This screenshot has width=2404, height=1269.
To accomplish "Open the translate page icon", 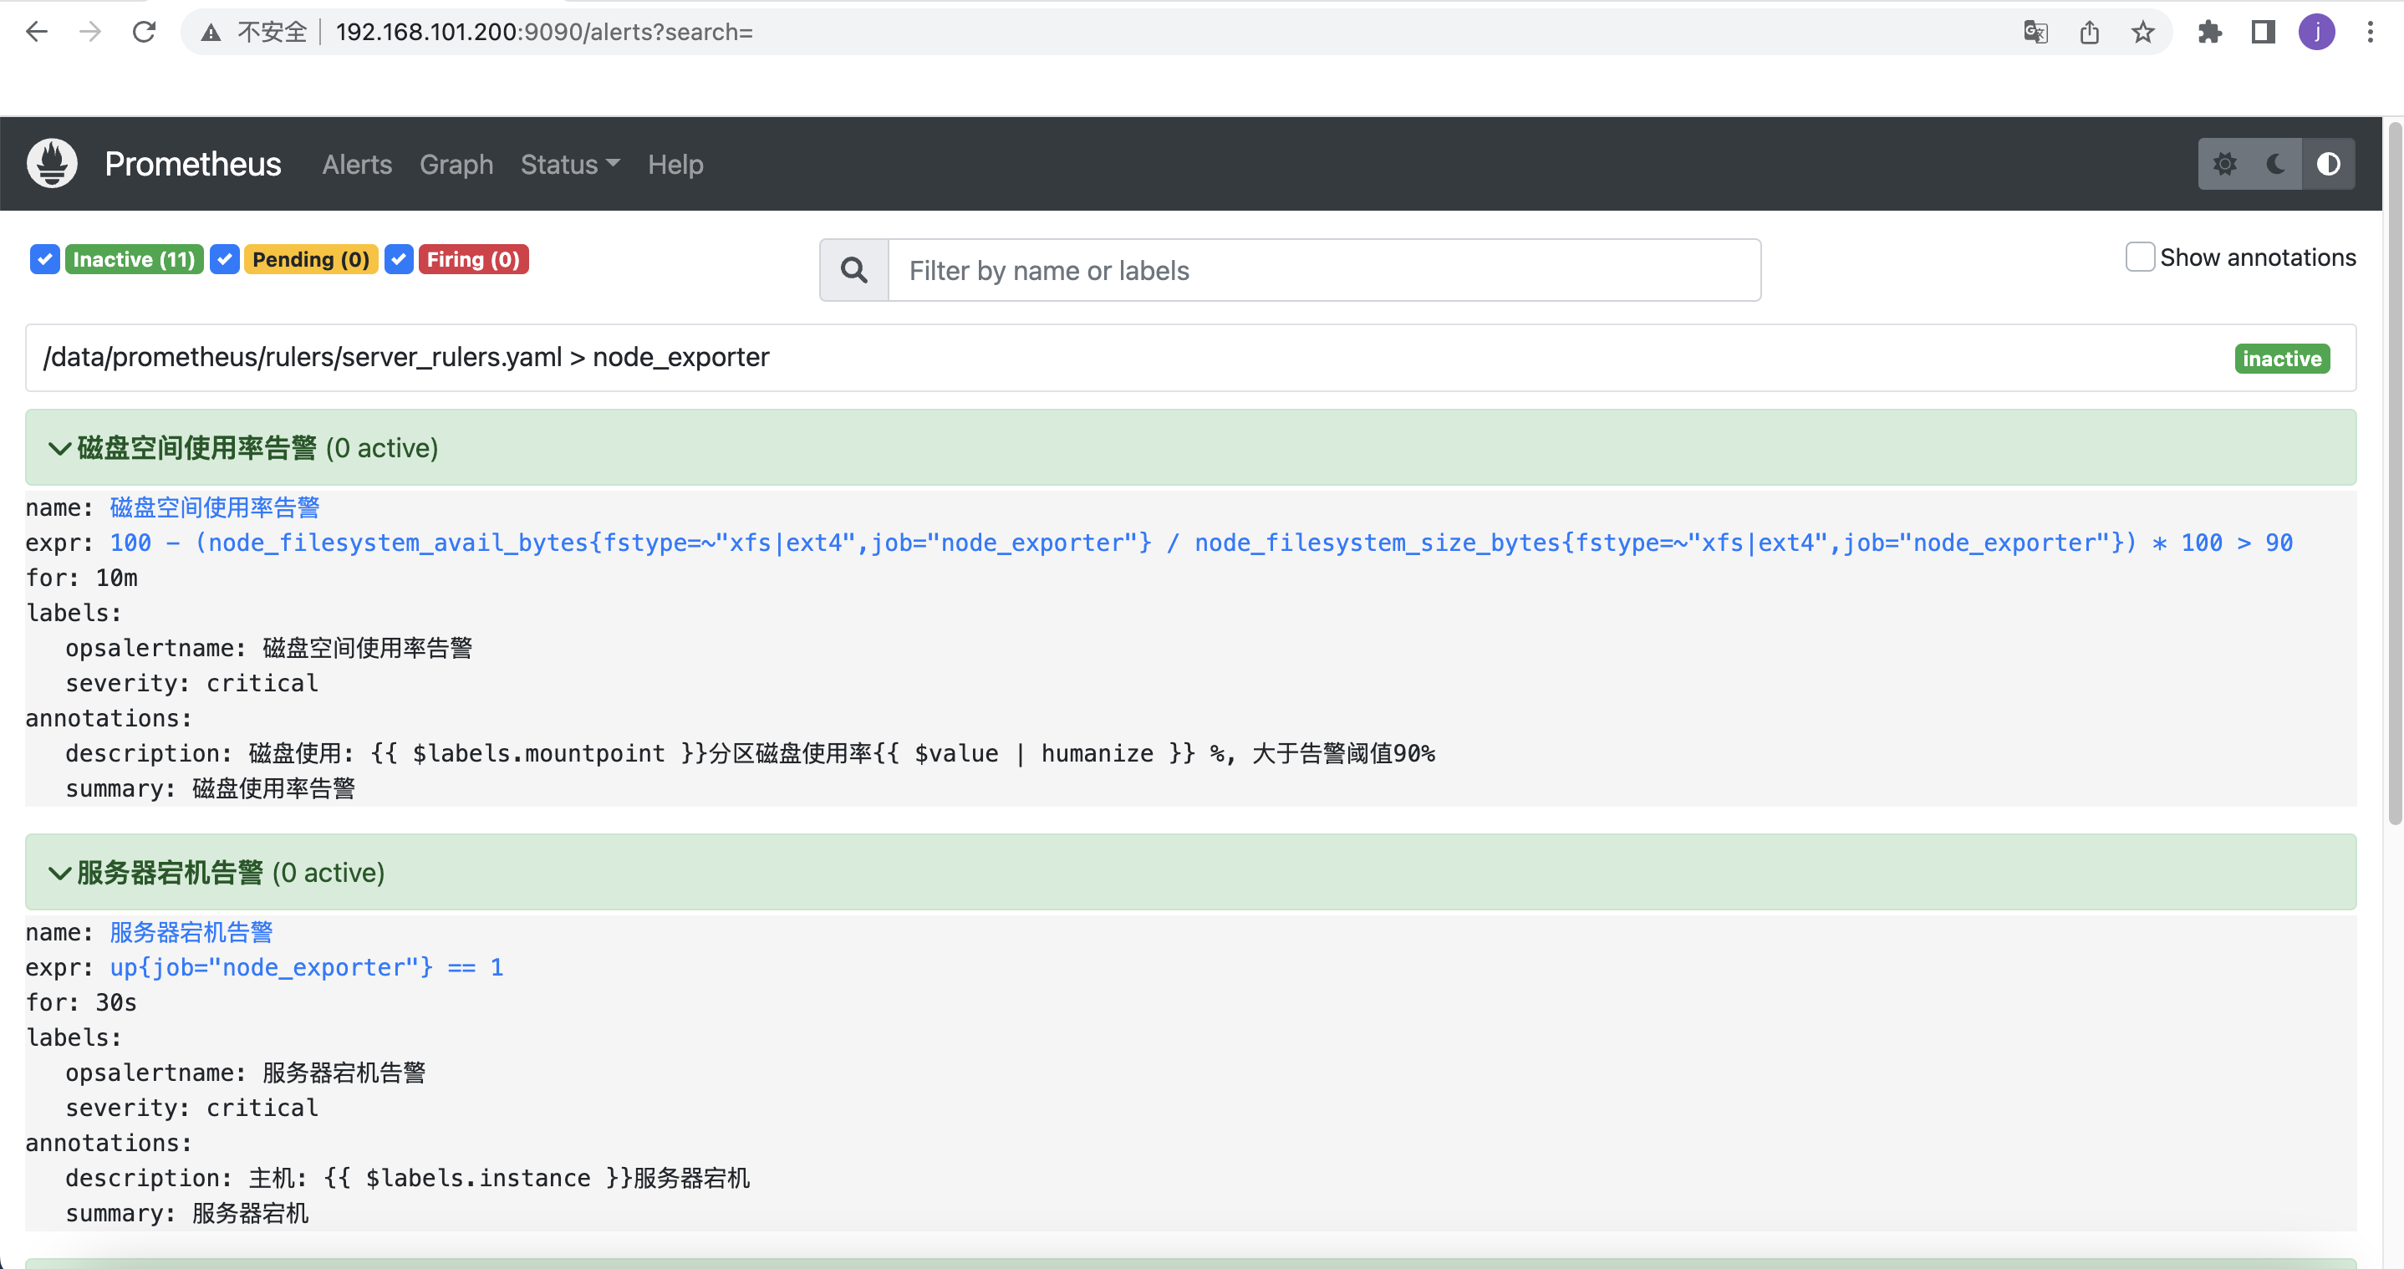I will [x=2035, y=33].
